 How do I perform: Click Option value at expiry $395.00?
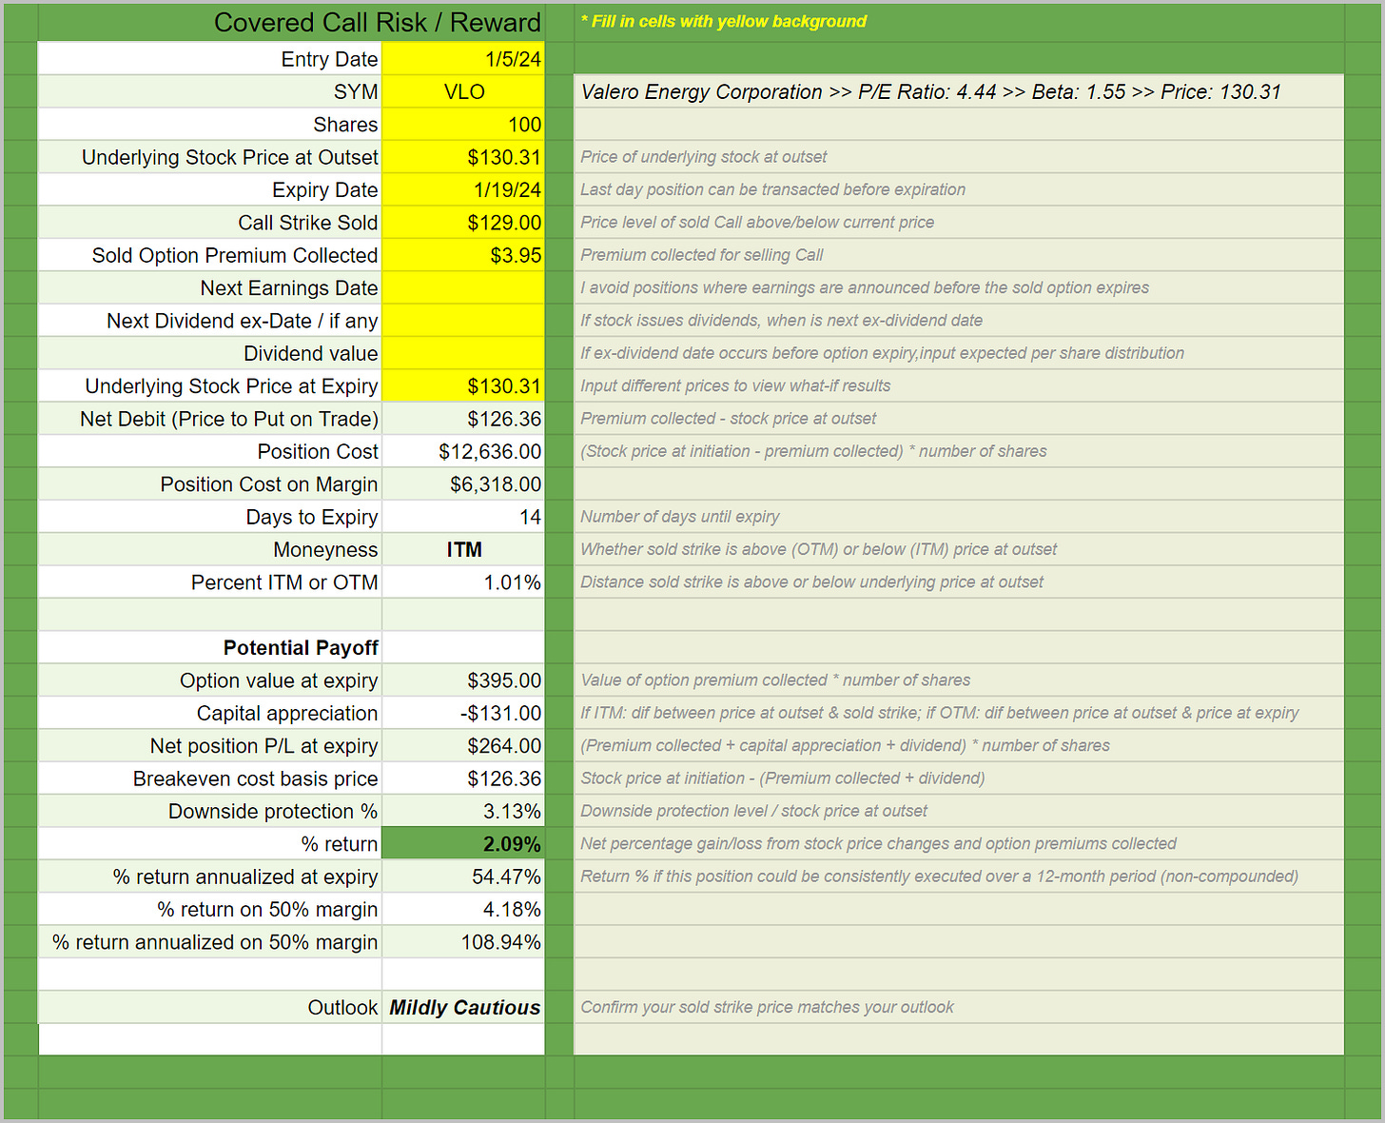pyautogui.click(x=463, y=680)
